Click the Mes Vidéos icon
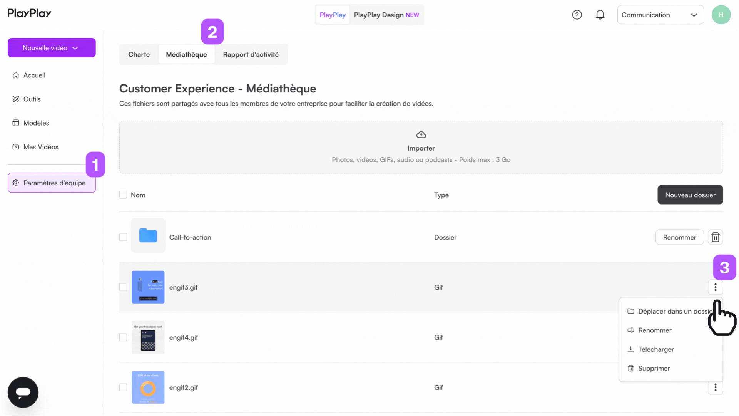The image size is (739, 416). 16,147
